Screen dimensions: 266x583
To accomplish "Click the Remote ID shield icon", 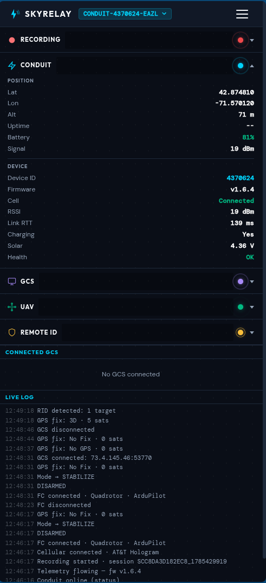I will tap(12, 332).
